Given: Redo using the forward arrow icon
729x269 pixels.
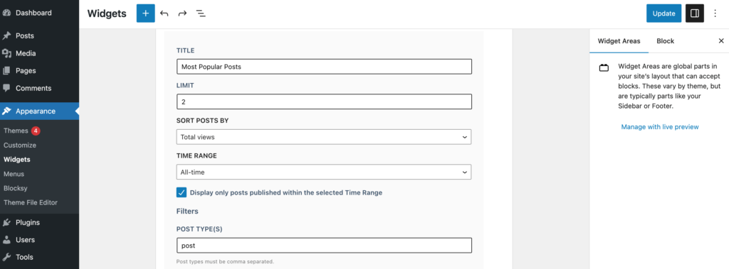Looking at the screenshot, I should [182, 13].
